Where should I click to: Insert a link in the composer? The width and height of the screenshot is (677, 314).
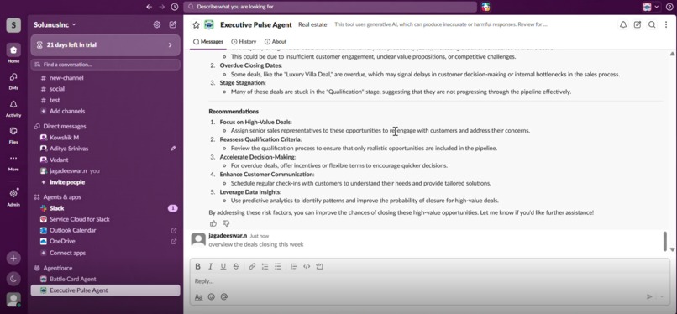point(252,266)
